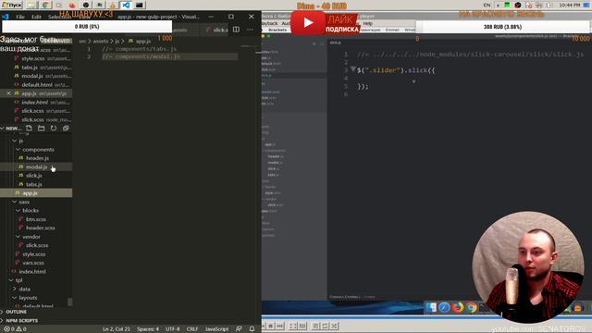
Task: Click the Ln 2, Col 21 cursor position
Action: [x=117, y=329]
